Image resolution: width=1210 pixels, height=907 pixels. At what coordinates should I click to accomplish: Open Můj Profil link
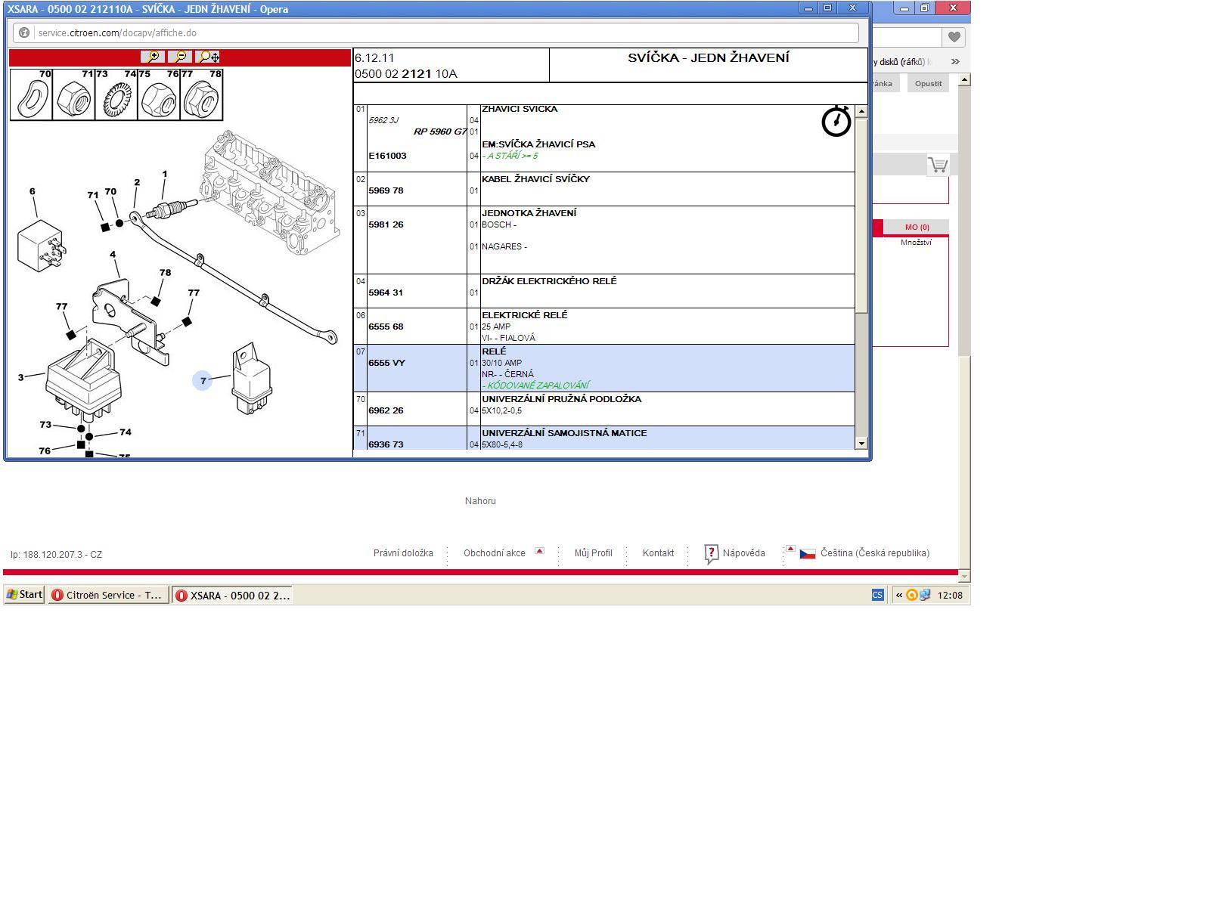click(x=593, y=553)
